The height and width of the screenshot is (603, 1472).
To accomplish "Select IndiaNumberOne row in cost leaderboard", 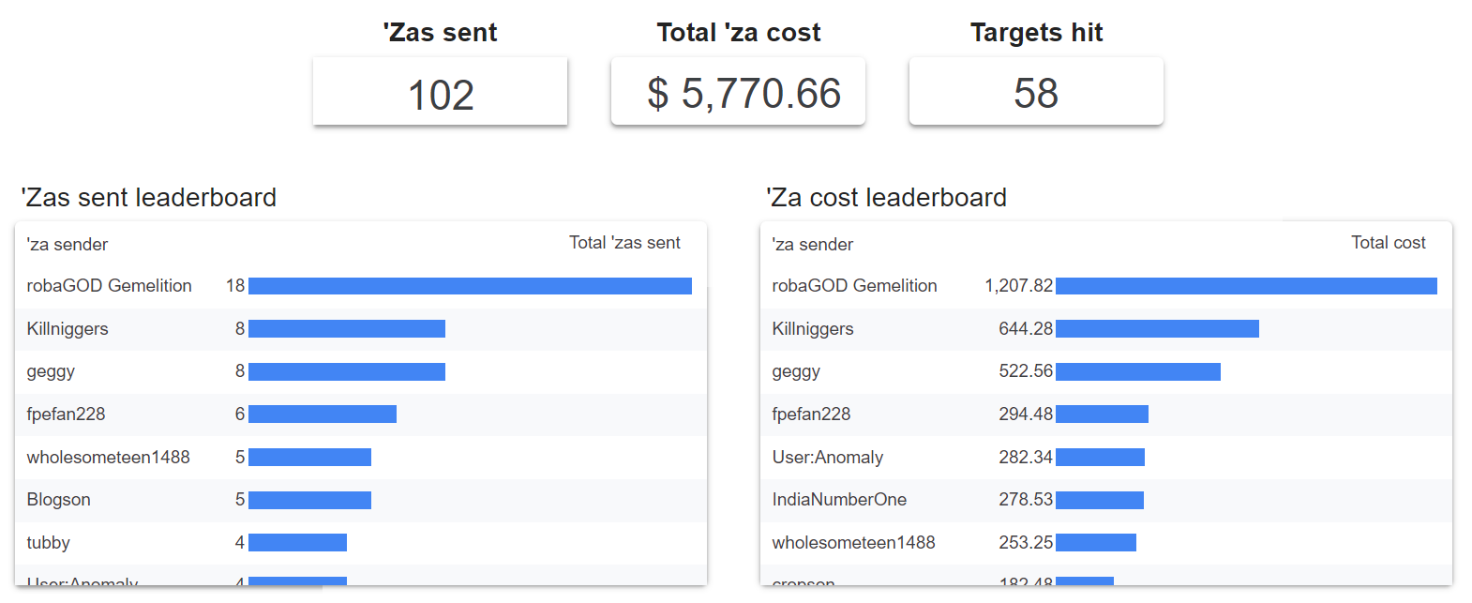I will (x=839, y=500).
